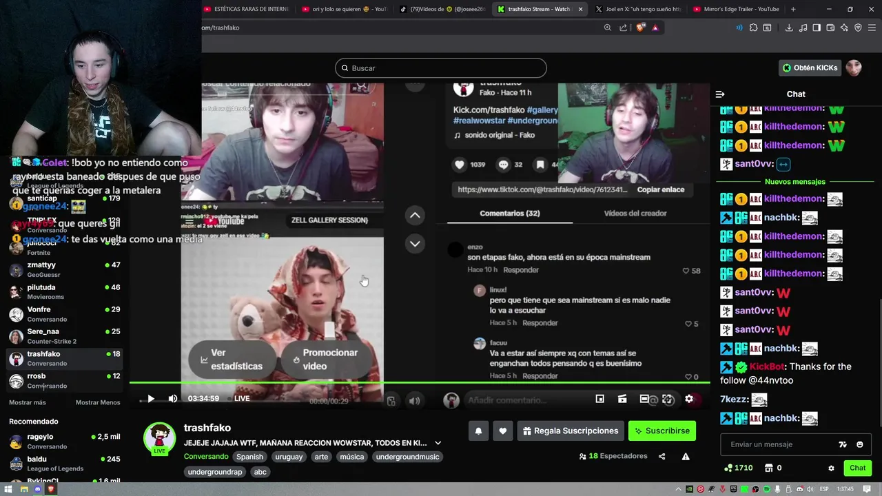Collapse the chat panel icon
This screenshot has width=882, height=496.
(x=720, y=94)
